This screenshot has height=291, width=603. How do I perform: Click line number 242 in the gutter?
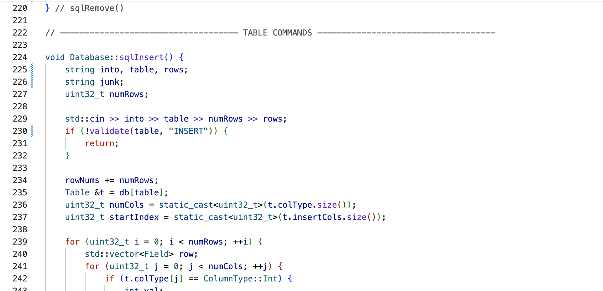20,279
